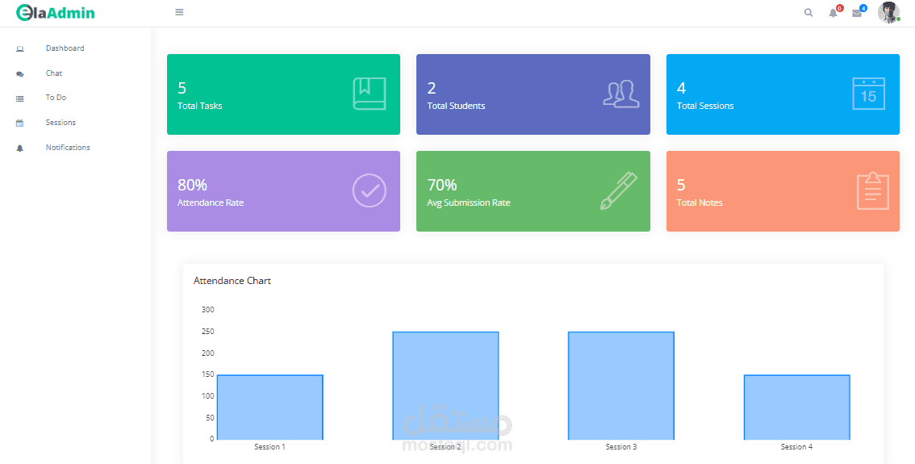
Task: Click the Attendance Chart heading
Action: pos(232,281)
